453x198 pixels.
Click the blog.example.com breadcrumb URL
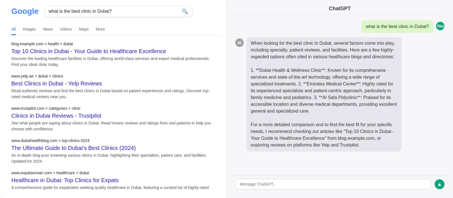point(42,44)
